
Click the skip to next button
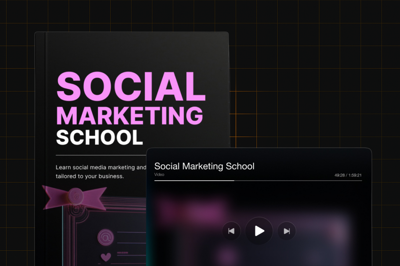[287, 231]
